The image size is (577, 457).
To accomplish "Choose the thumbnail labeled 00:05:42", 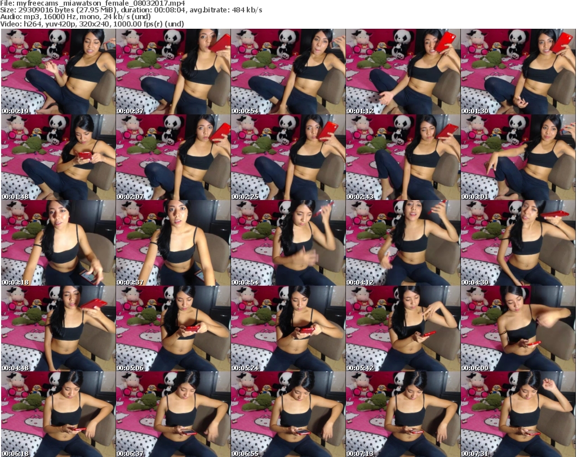I will [x=403, y=329].
